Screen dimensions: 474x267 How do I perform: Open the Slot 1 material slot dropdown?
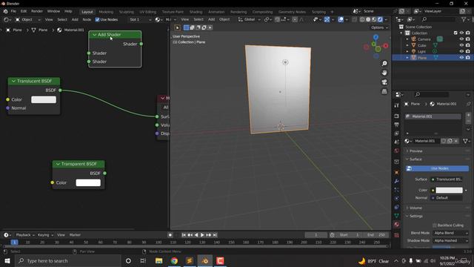tap(140, 19)
